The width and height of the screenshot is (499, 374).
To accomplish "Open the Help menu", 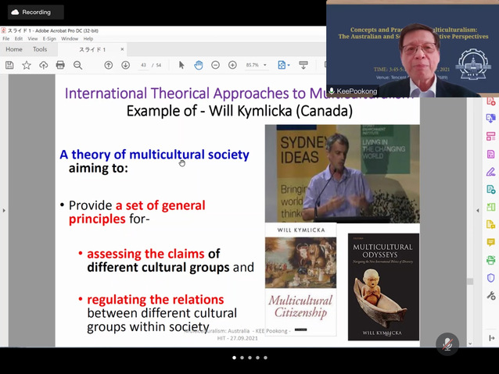I will pyautogui.click(x=88, y=39).
